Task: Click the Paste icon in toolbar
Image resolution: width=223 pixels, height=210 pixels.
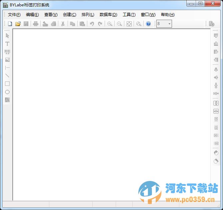Action: pos(82,24)
